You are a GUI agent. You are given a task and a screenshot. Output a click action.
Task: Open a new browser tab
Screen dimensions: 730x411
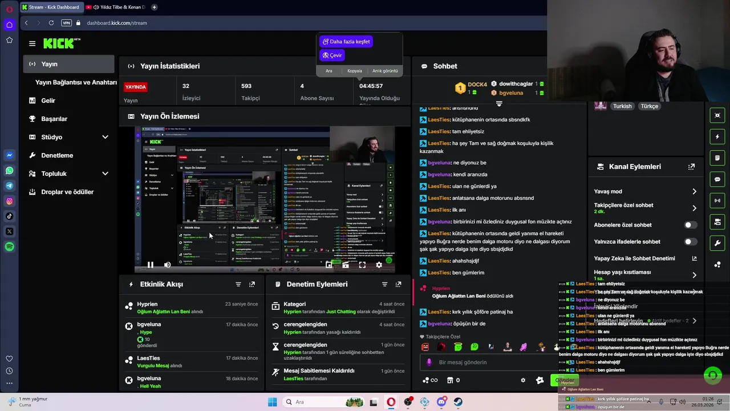pos(154,7)
